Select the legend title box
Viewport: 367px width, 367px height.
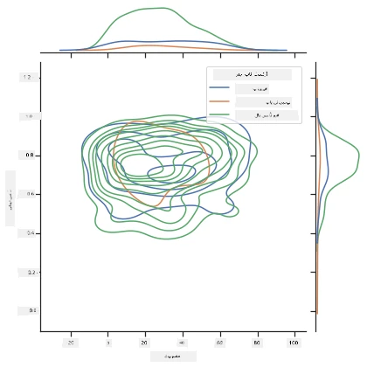(253, 74)
